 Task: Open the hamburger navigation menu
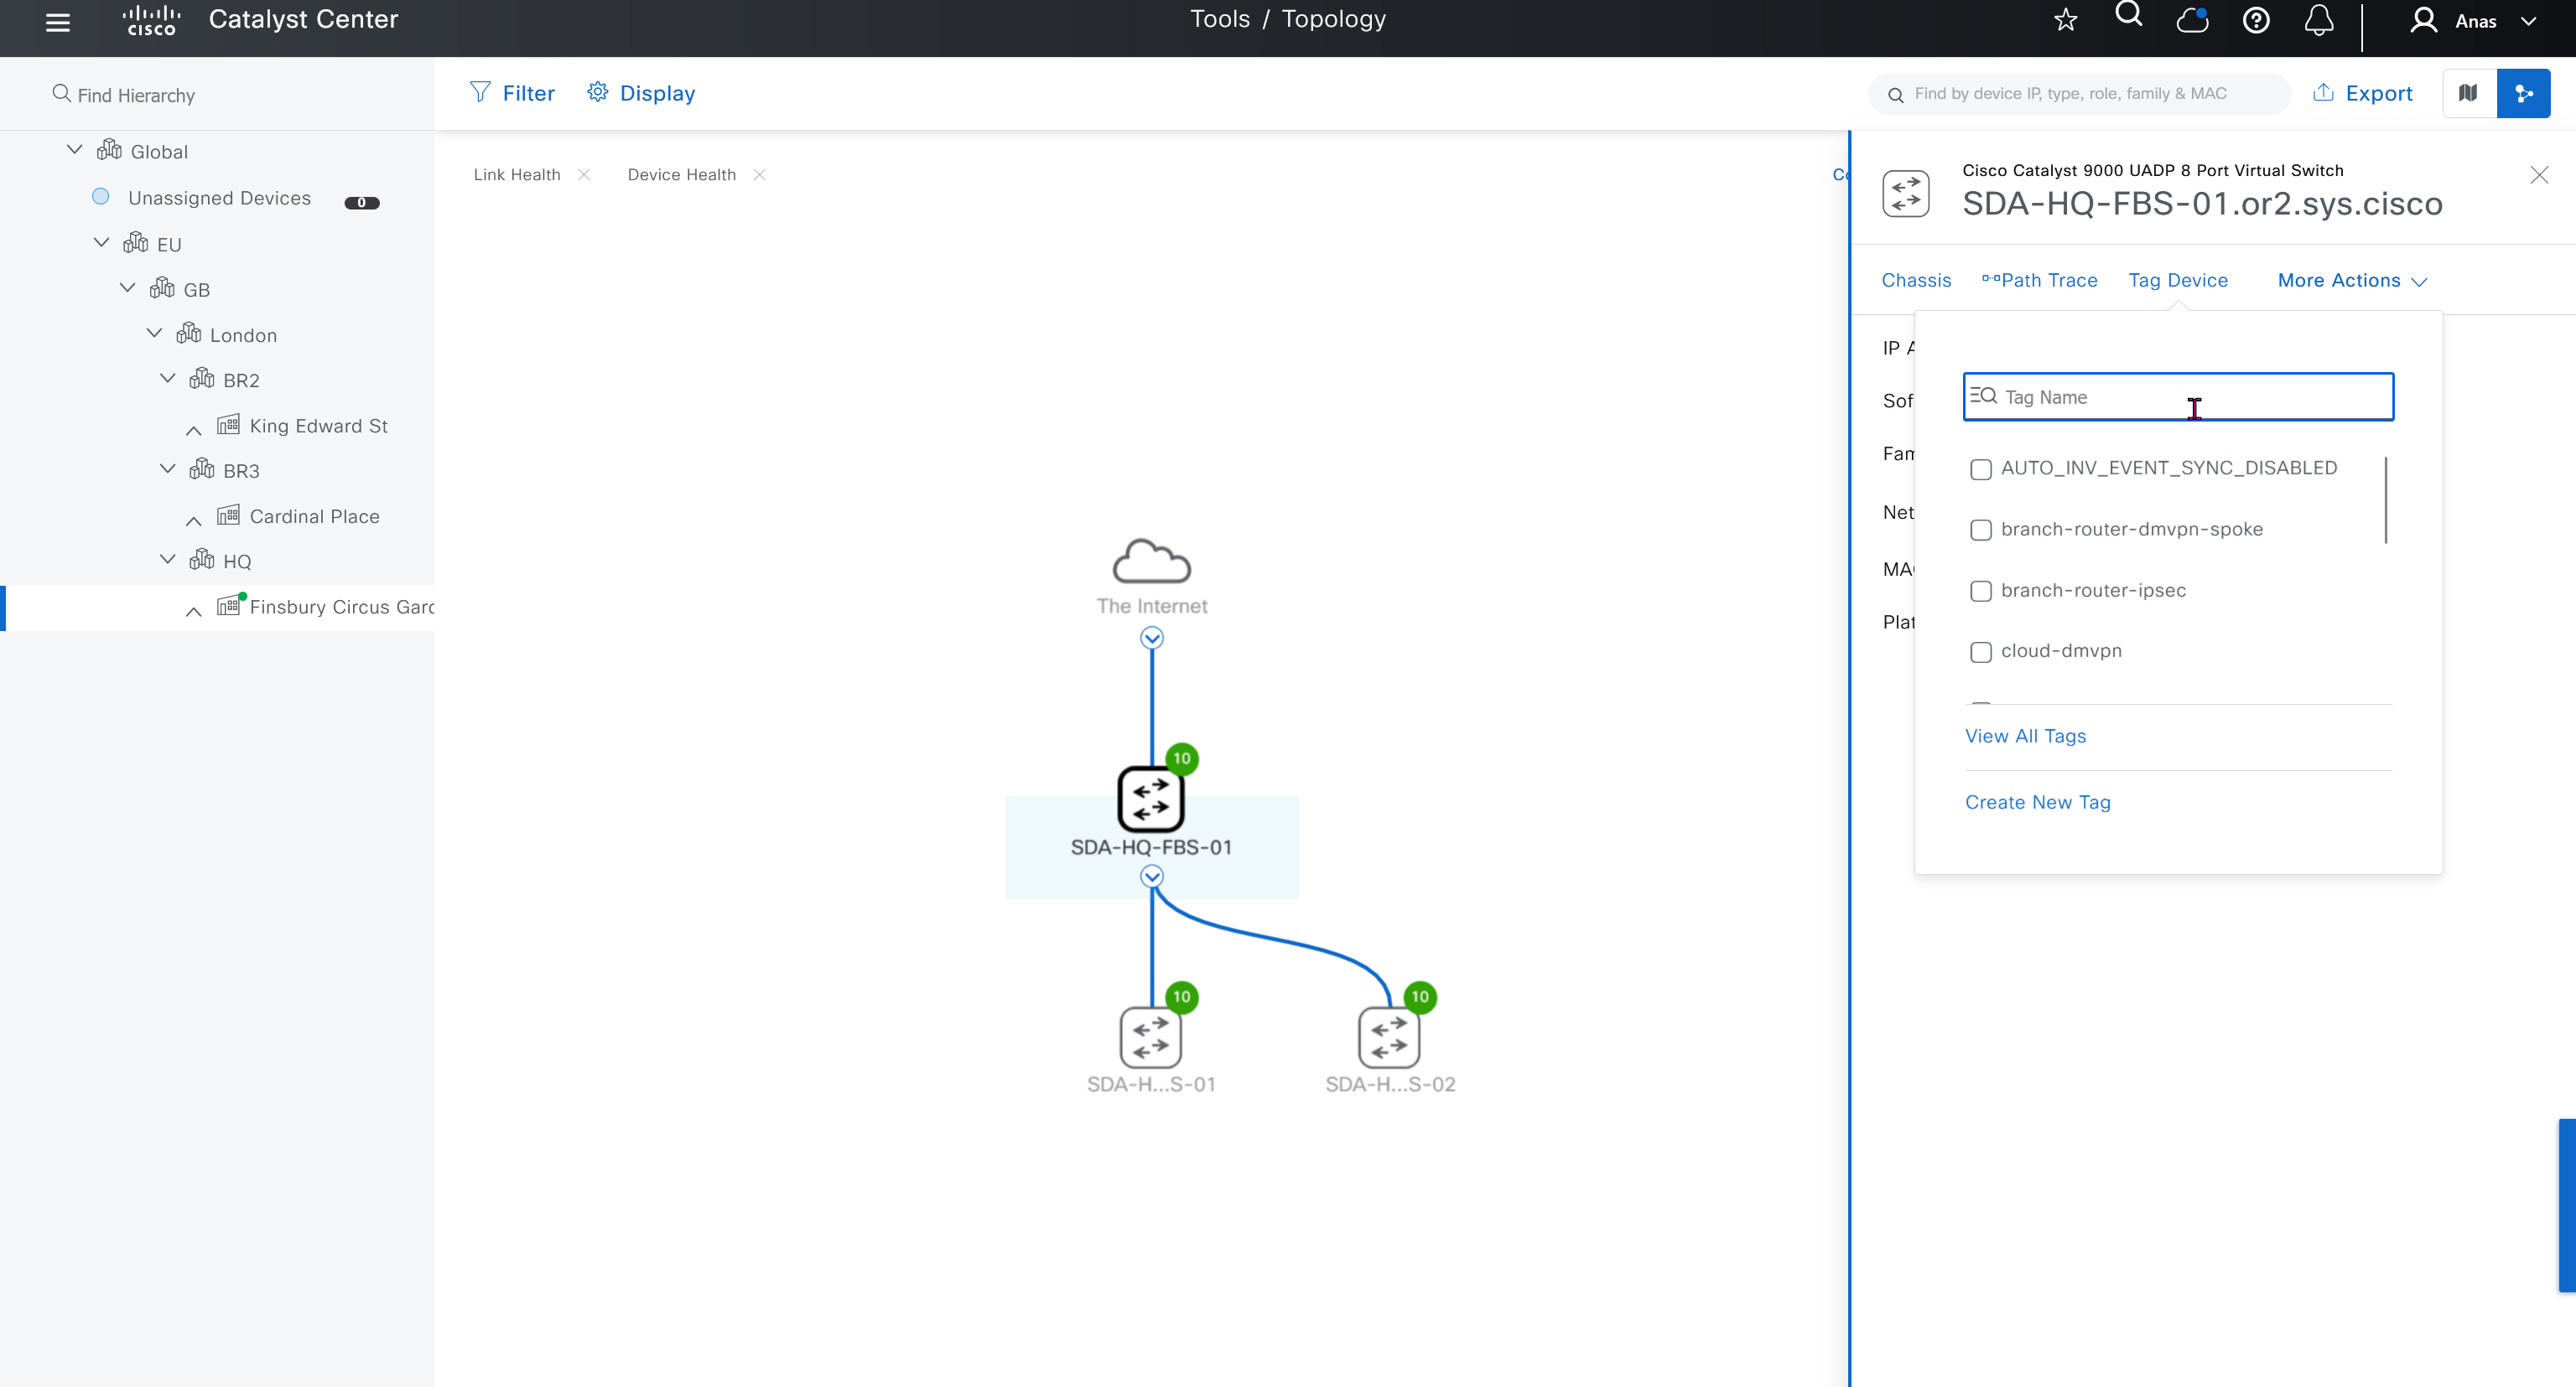(x=58, y=22)
